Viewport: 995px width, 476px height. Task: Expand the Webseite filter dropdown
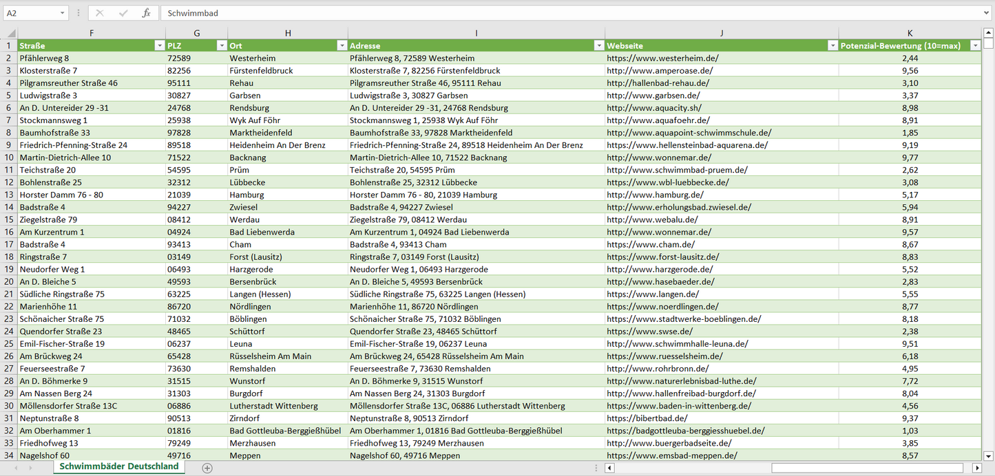click(x=832, y=45)
